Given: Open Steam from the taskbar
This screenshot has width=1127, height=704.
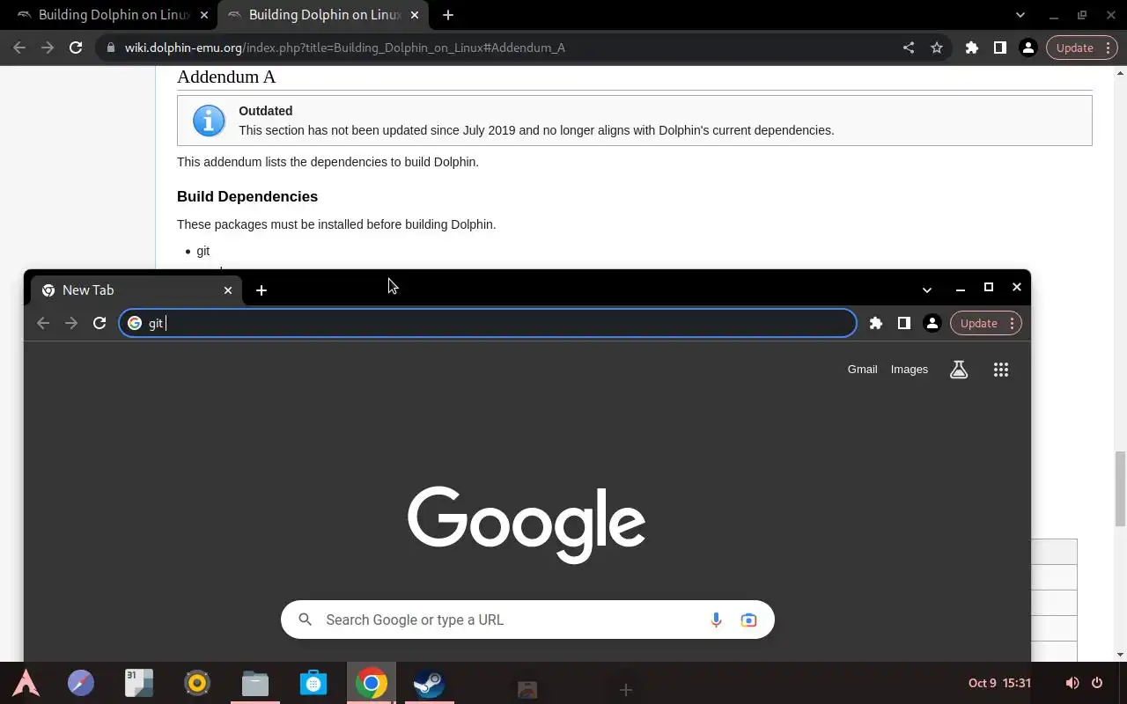Looking at the screenshot, I should [x=429, y=684].
